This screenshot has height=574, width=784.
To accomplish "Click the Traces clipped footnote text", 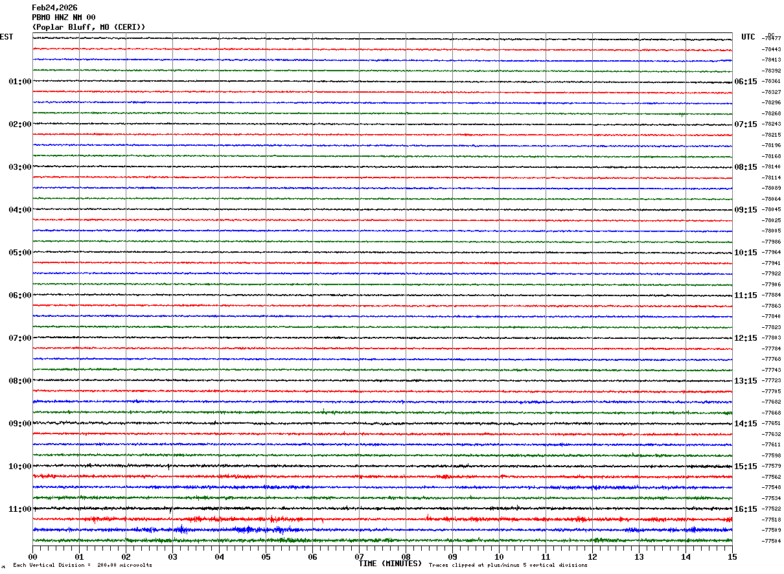I will coord(508,566).
